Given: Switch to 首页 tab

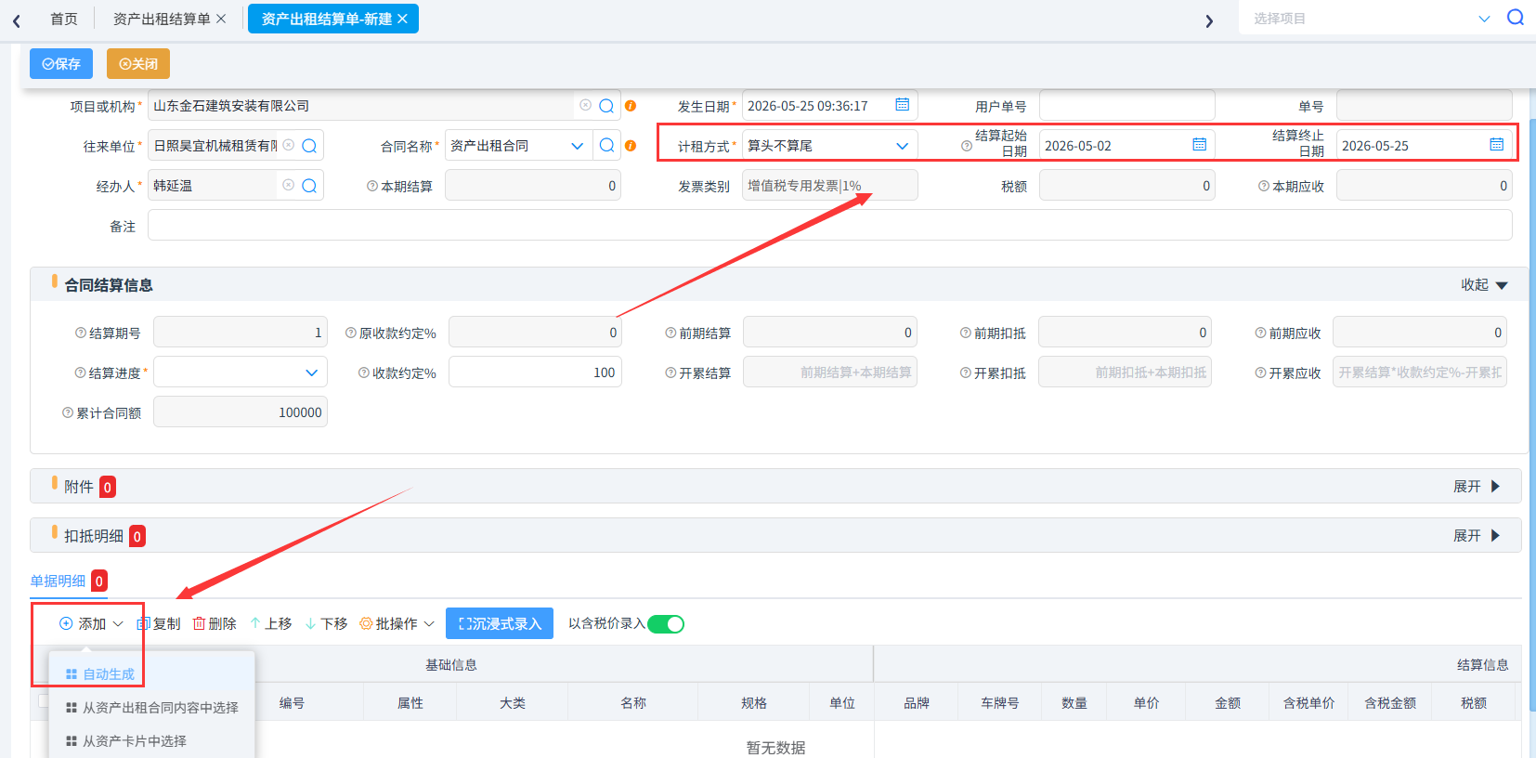Looking at the screenshot, I should point(64,19).
